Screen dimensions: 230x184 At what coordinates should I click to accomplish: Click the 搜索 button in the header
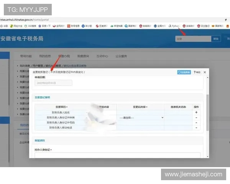(216, 39)
